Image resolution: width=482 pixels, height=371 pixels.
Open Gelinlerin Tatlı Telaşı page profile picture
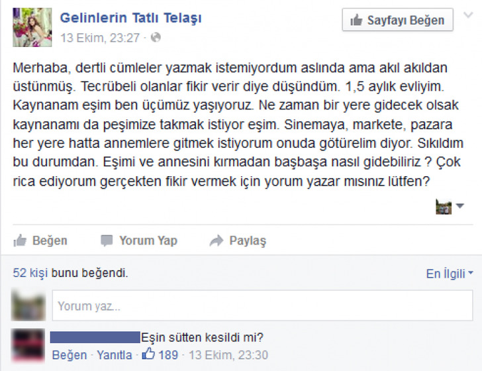pos(32,27)
